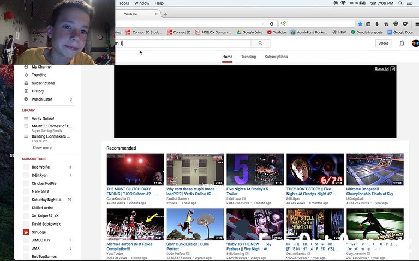419x261 pixels.
Task: Open Google Drive bookmark
Action: (x=249, y=32)
